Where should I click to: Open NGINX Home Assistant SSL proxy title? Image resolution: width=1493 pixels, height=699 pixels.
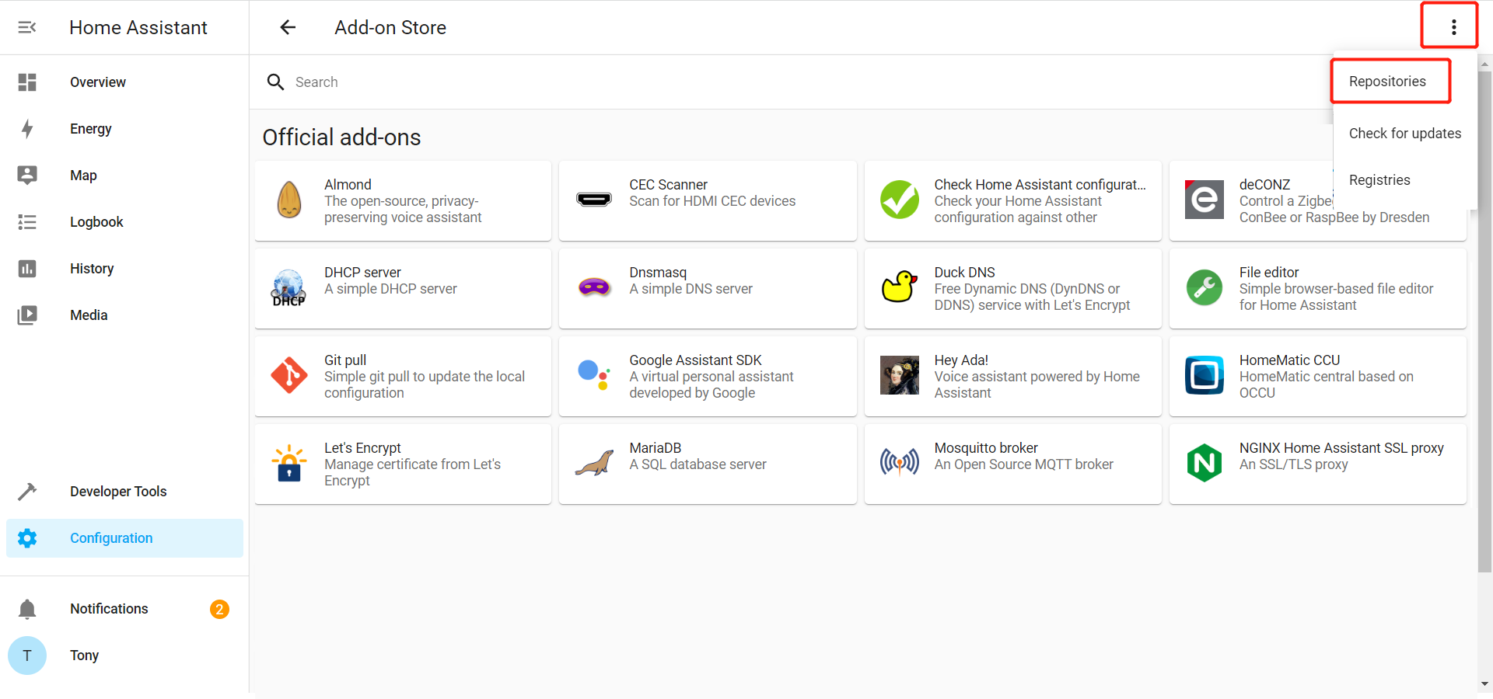coord(1341,447)
